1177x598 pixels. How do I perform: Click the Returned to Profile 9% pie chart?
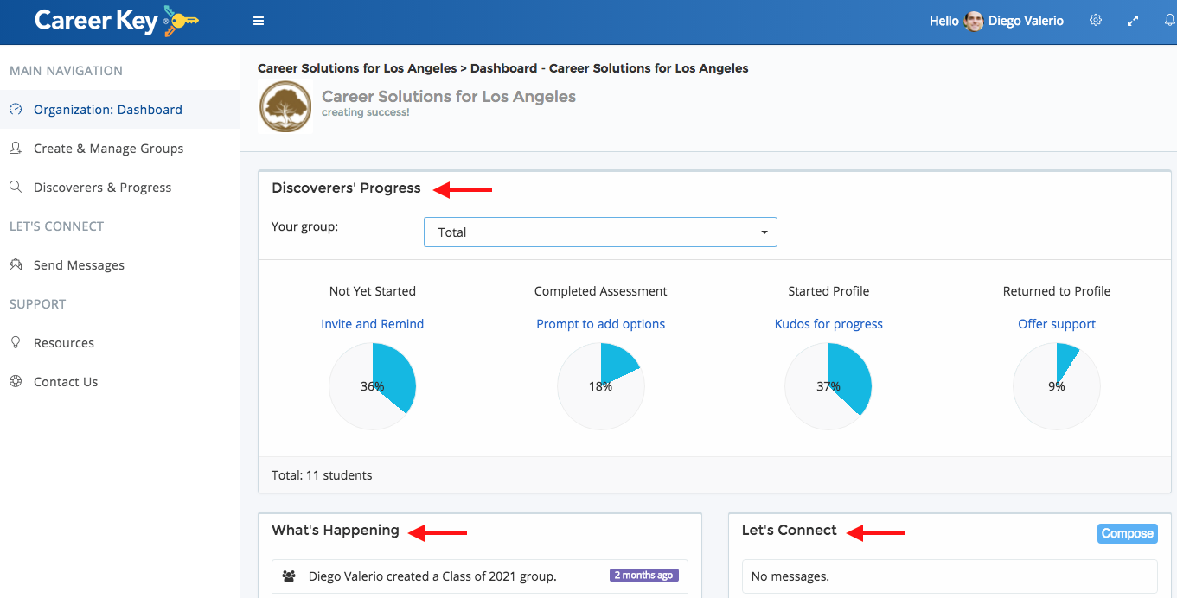point(1057,386)
